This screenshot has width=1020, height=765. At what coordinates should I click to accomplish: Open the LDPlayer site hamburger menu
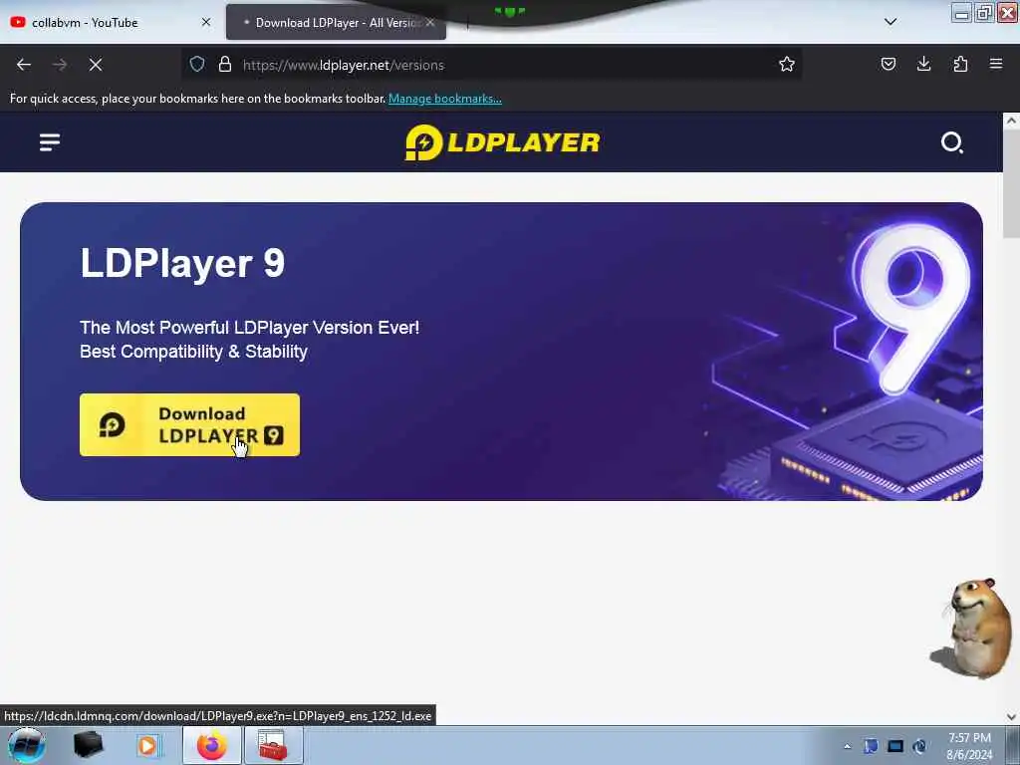[x=50, y=141]
